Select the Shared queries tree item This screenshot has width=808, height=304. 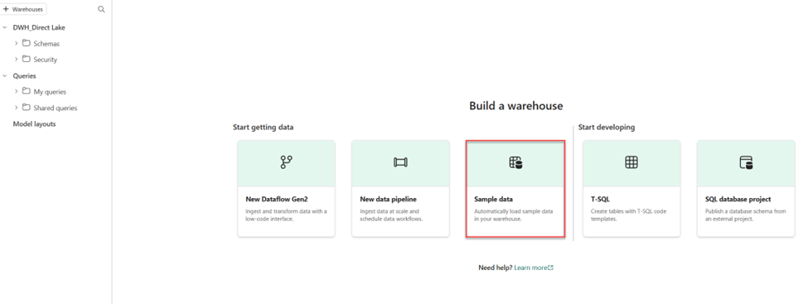[x=56, y=109]
